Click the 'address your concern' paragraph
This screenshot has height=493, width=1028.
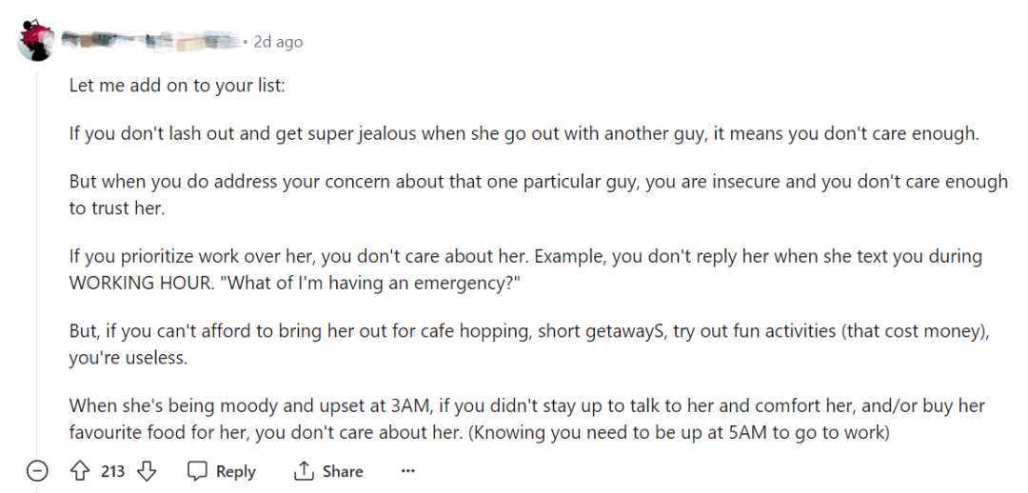coord(538,193)
